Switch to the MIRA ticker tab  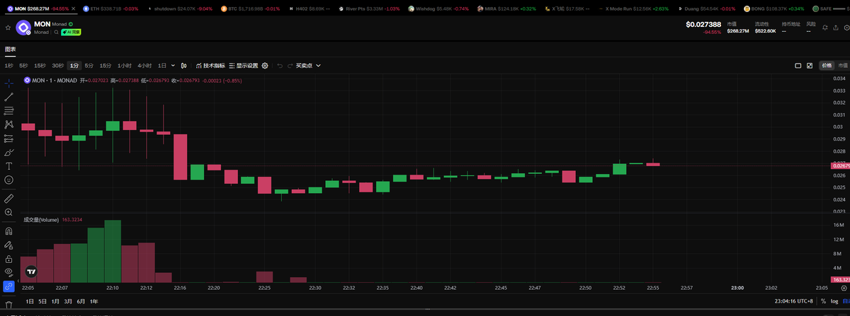[506, 8]
